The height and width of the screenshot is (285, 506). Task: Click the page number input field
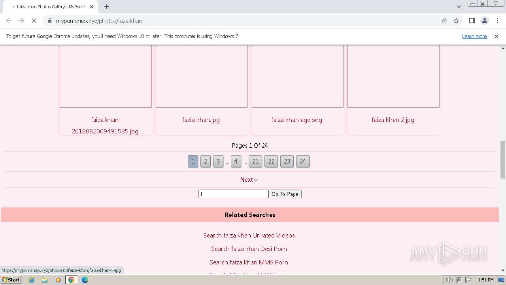(233, 194)
